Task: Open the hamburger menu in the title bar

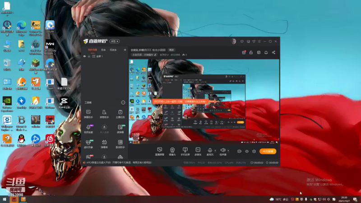Action: coord(259,42)
